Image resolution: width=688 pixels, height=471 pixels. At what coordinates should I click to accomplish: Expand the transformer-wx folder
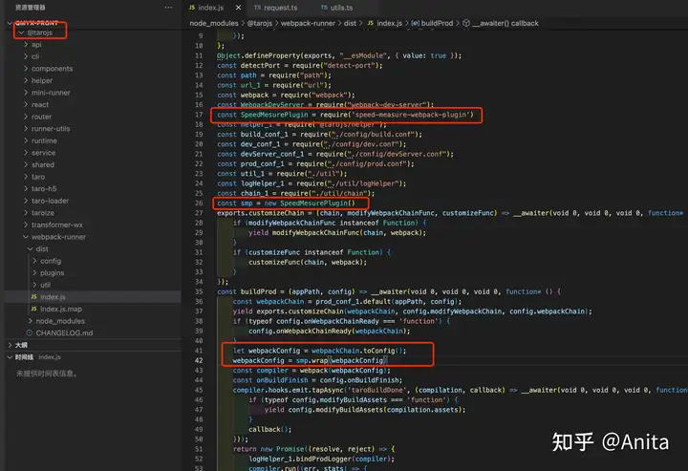tap(26, 225)
